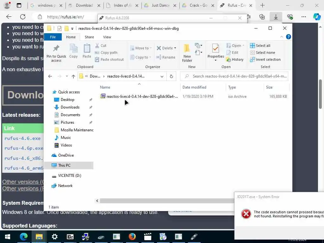The width and height of the screenshot is (324, 243).
Task: Open Music in navigation pane
Action: [x=65, y=138]
